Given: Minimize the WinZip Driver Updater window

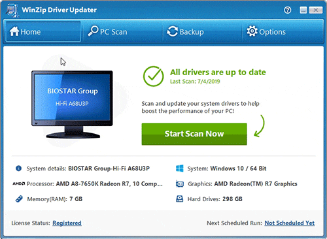Looking at the screenshot, I should tap(303, 10).
